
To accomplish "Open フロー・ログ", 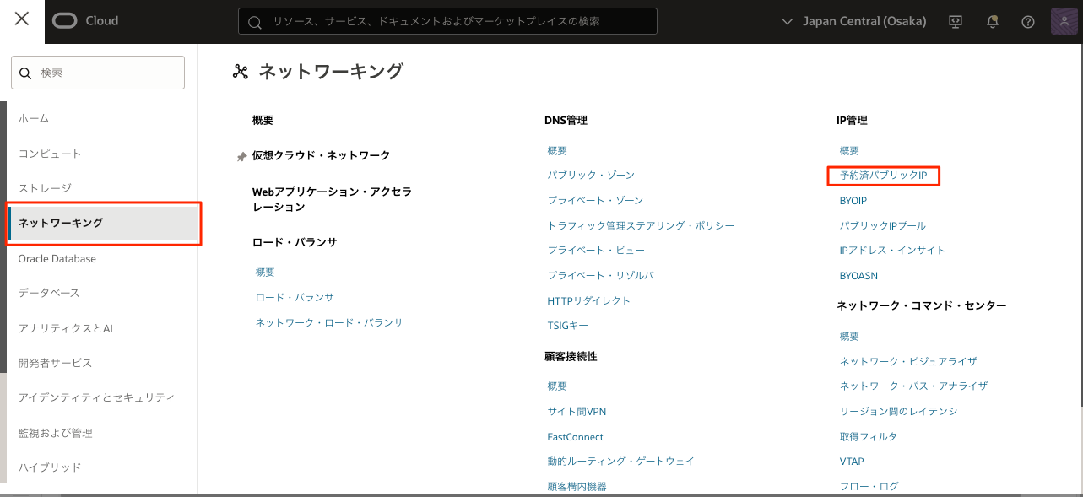I will pyautogui.click(x=869, y=487).
